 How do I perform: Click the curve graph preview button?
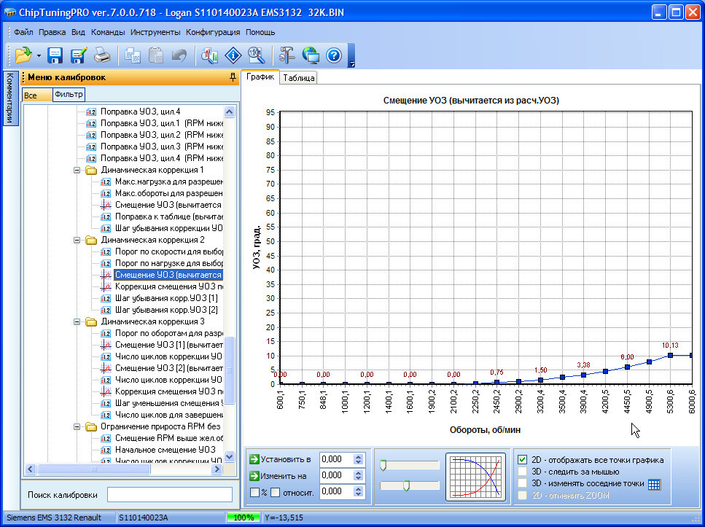[475, 477]
